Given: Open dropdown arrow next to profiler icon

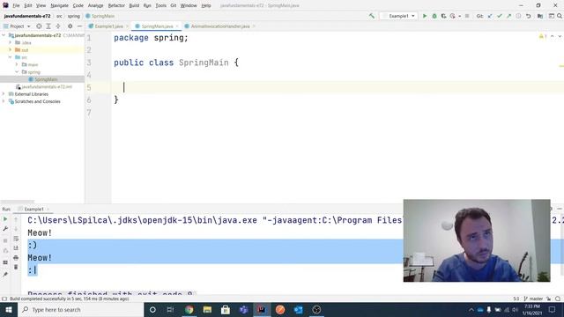Looking at the screenshot, I should click(x=459, y=16).
